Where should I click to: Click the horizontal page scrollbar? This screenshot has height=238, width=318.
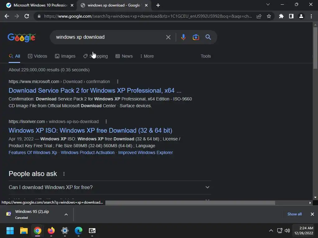point(190,203)
